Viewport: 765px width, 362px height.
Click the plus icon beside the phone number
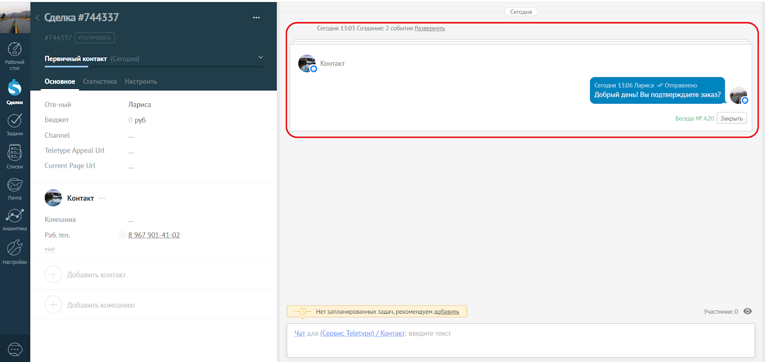tap(122, 235)
